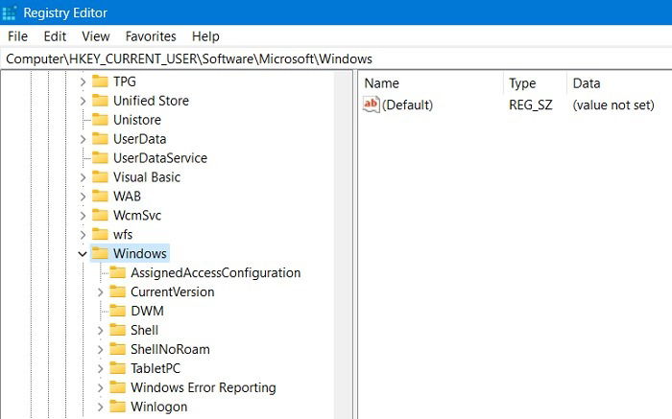Expand the WcmSvc key

pos(83,216)
